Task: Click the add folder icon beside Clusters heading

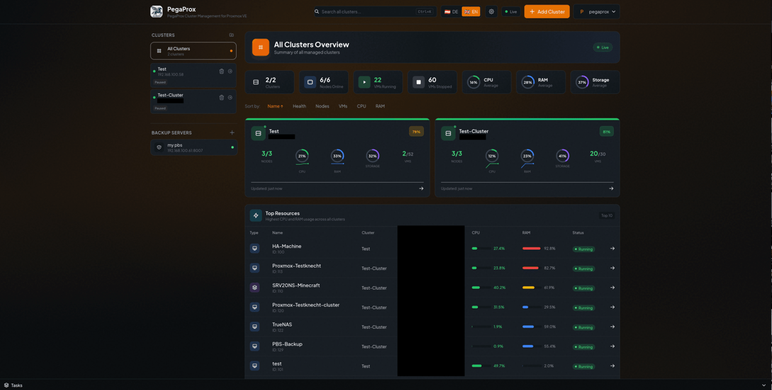Action: [x=232, y=35]
